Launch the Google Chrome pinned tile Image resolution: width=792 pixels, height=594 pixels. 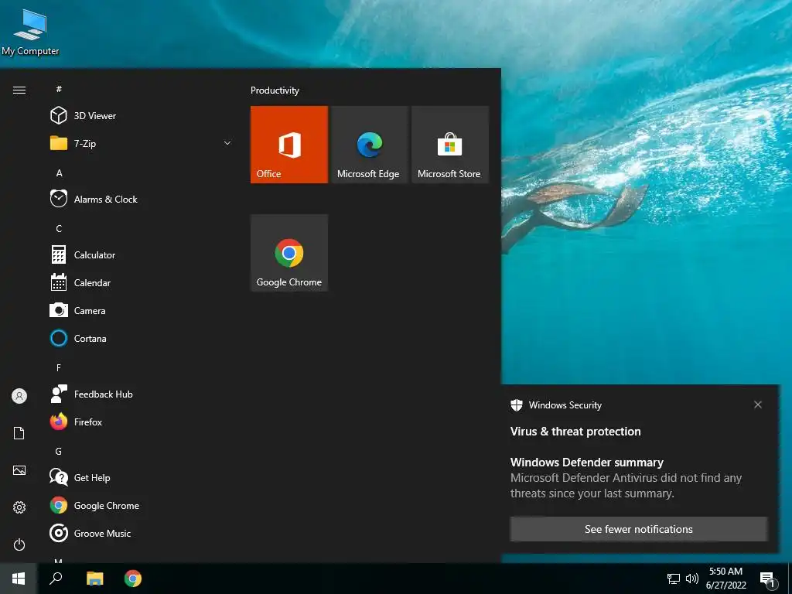point(289,253)
